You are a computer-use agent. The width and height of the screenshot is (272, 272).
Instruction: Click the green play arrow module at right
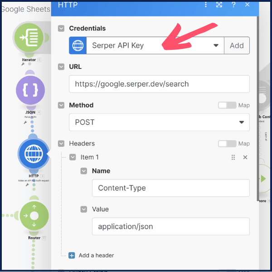click(x=264, y=179)
